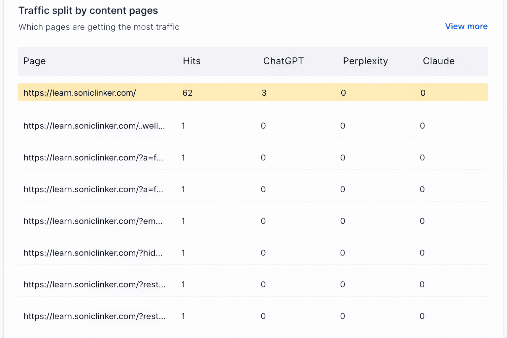This screenshot has width=507, height=338.
Task: Click the Claude column header
Action: point(439,61)
